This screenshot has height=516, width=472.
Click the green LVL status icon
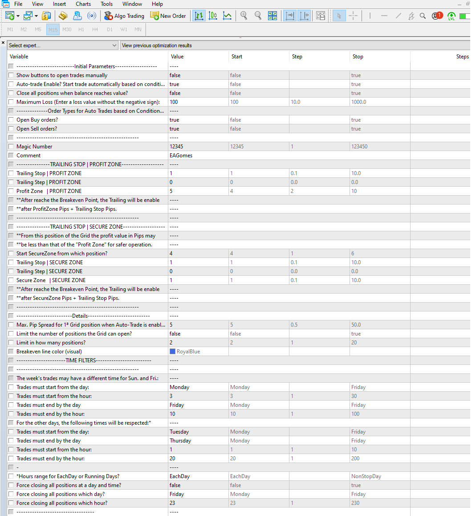452,16
